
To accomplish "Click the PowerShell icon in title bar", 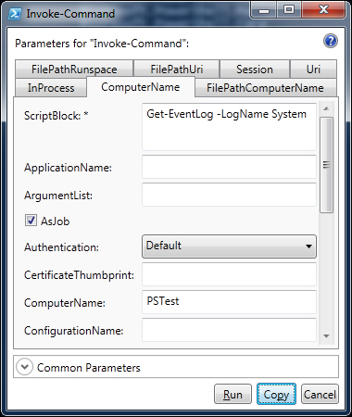I will tap(15, 14).
